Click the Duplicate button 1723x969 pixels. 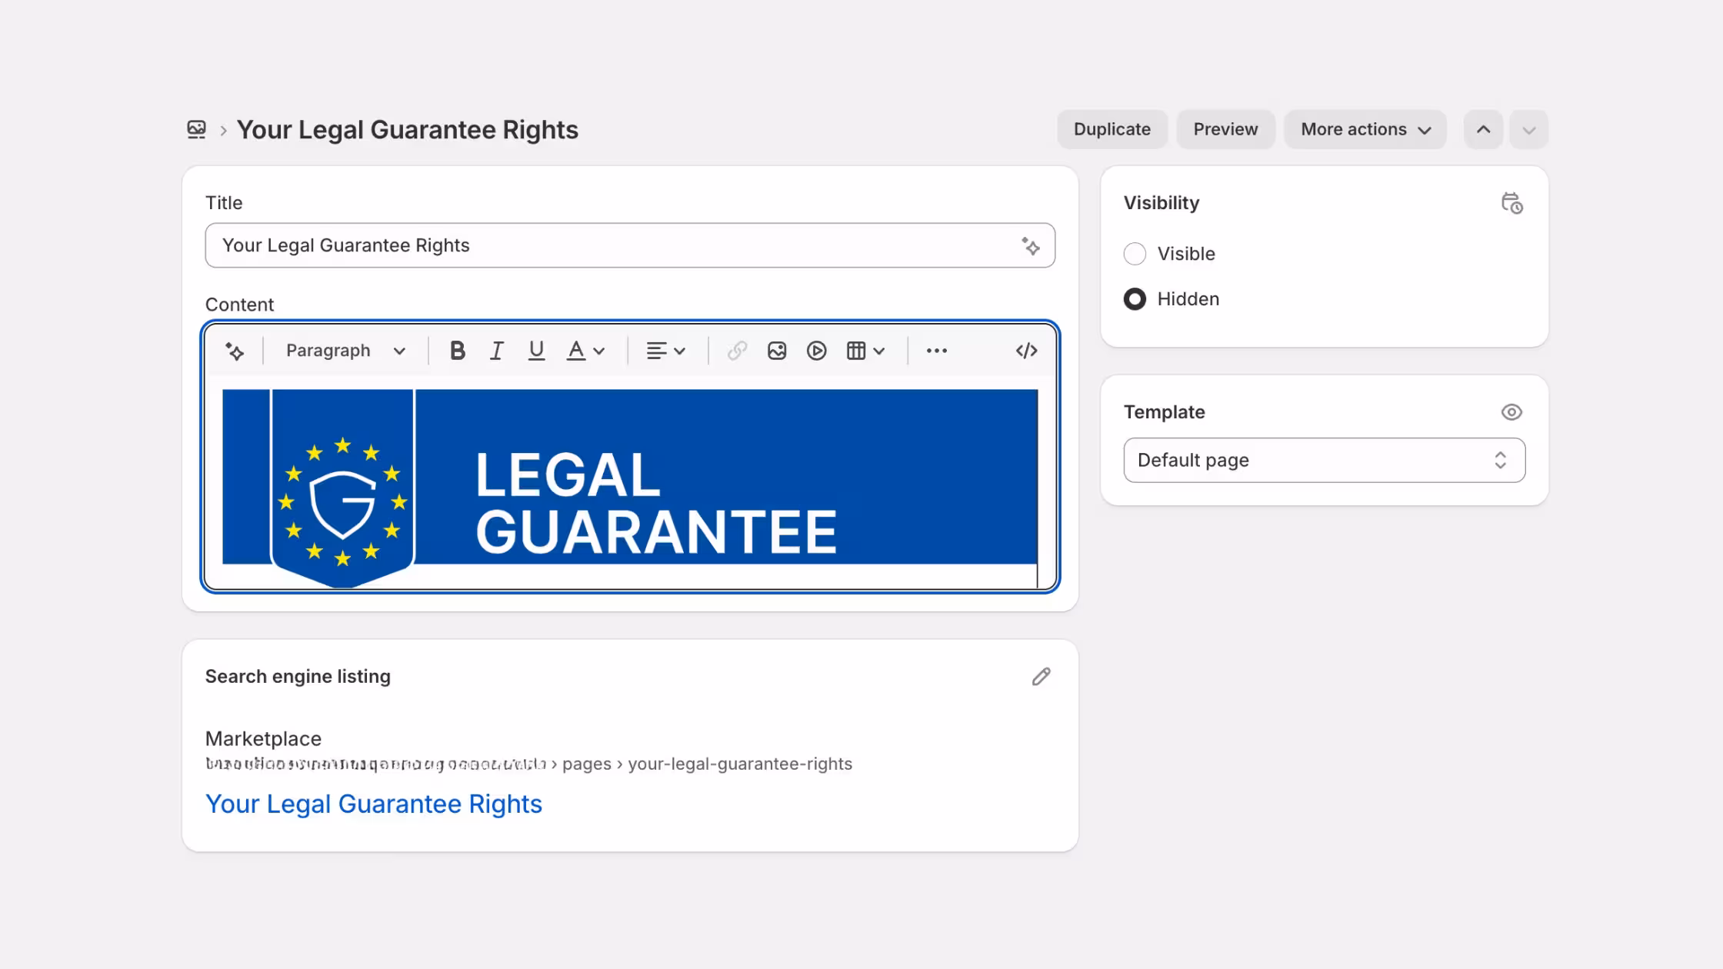(x=1111, y=129)
